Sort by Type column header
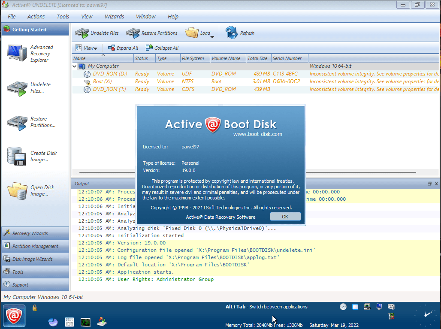Viewport: 441px width, 329px height. point(168,58)
